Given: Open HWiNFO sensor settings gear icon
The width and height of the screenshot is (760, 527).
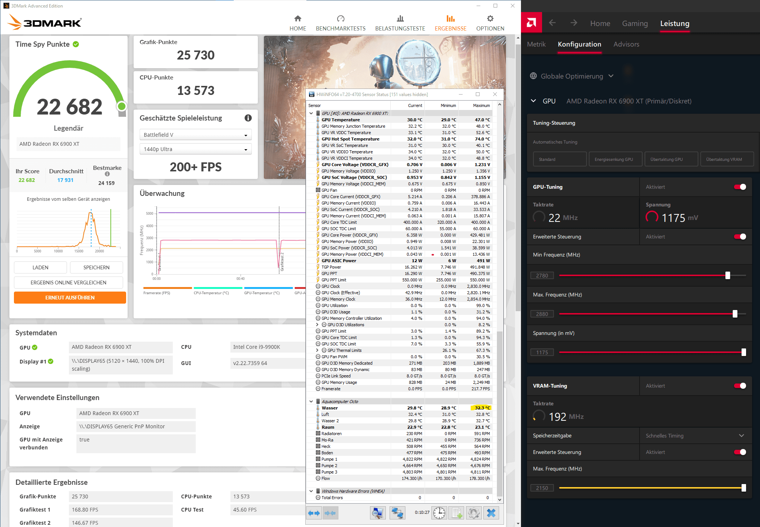Looking at the screenshot, I should 474,513.
